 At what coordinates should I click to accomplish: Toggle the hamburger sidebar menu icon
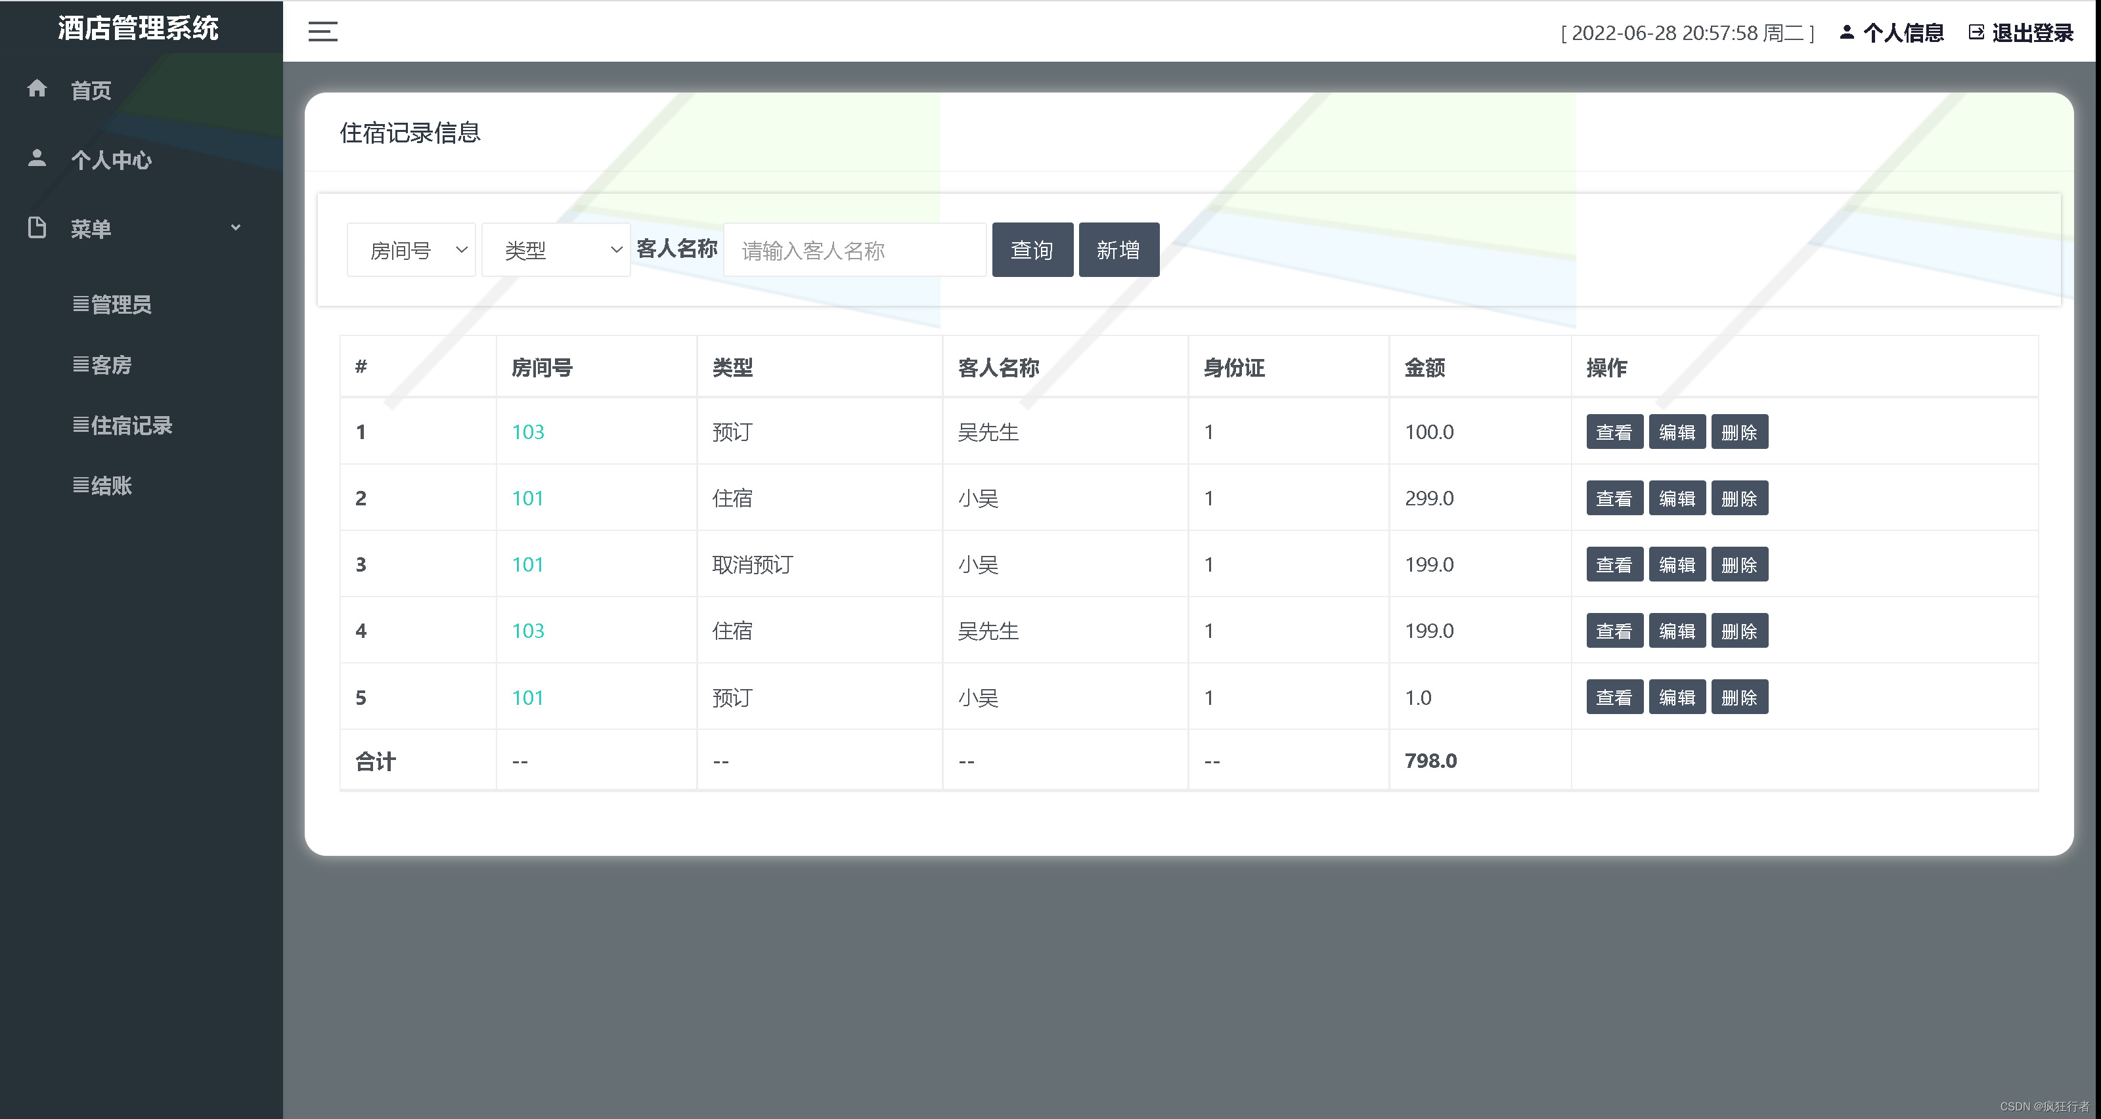click(323, 32)
